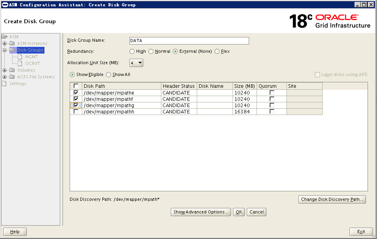The image size is (377, 239).
Task: Click Disk Name cell in mpathf row
Action: click(215, 99)
